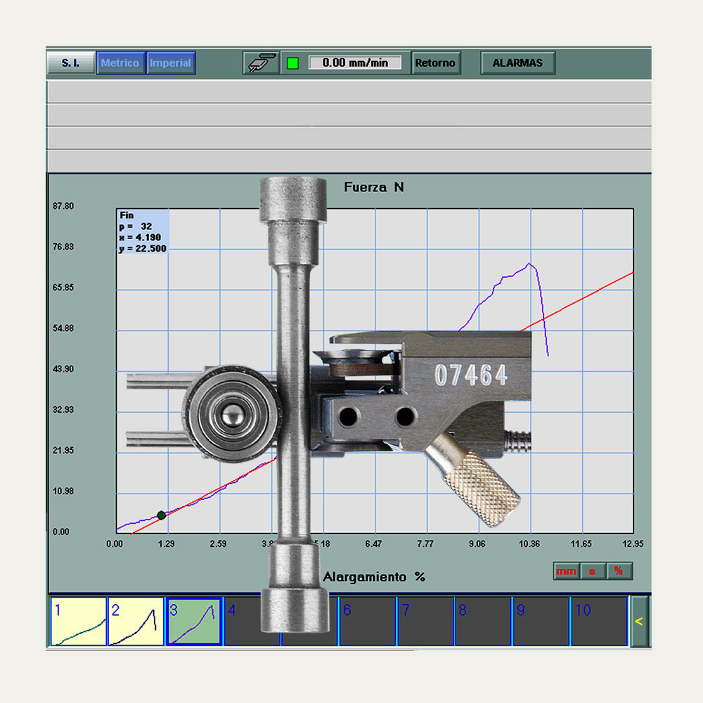Image resolution: width=703 pixels, height=703 pixels.
Task: Click the machine connection icon in toolbar
Action: tap(260, 63)
